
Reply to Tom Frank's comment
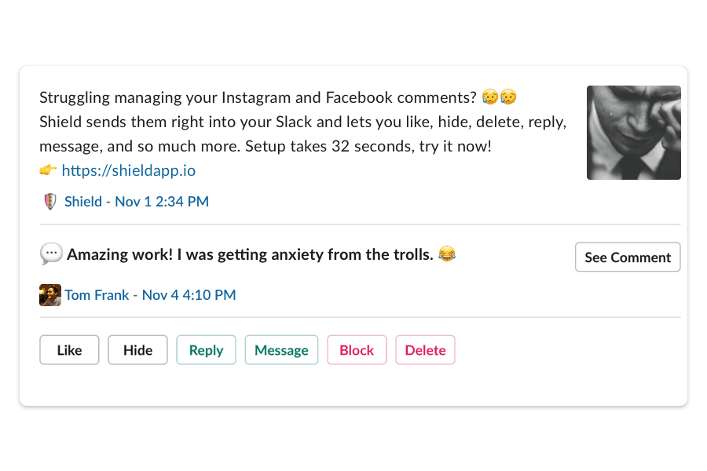(x=206, y=350)
